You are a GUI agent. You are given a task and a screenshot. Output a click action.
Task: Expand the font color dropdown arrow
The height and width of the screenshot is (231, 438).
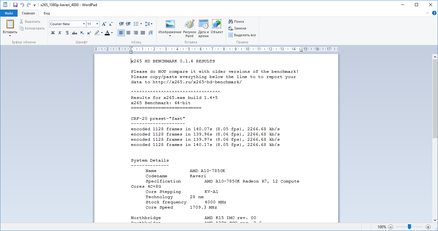pos(112,33)
